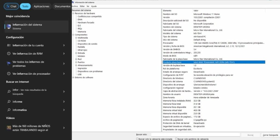Viewport: 280px width, 140px height.
Task: Collapse Recursos de hardware tree node
Action: click(x=73, y=13)
